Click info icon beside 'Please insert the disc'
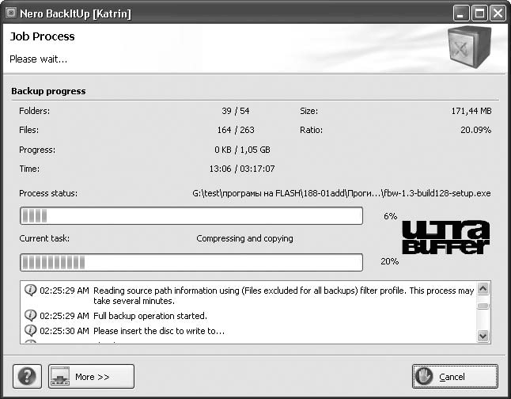The image size is (511, 399). point(31,330)
